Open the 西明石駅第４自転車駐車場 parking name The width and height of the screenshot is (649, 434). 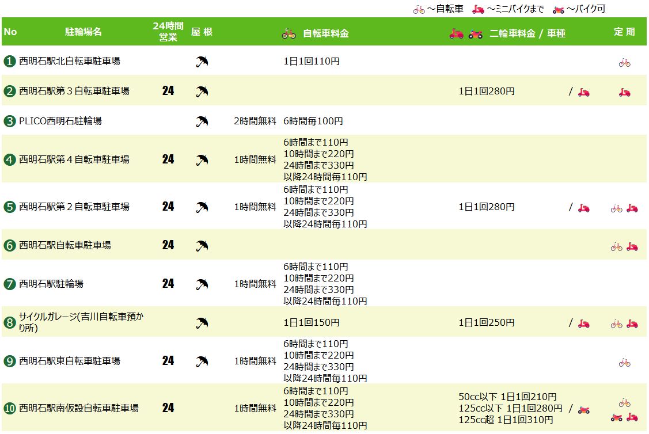click(x=74, y=159)
